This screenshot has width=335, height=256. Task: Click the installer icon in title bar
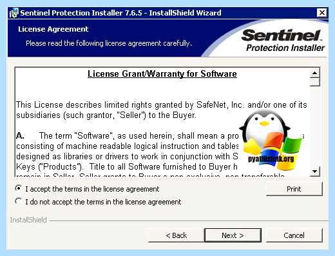(14, 13)
